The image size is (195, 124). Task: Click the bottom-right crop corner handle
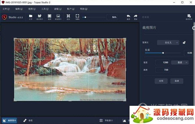tap(125, 100)
